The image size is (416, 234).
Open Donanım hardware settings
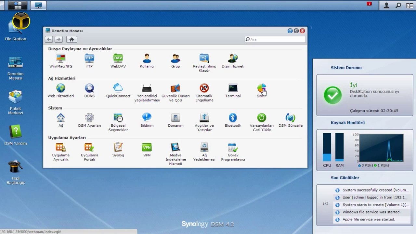click(x=175, y=120)
